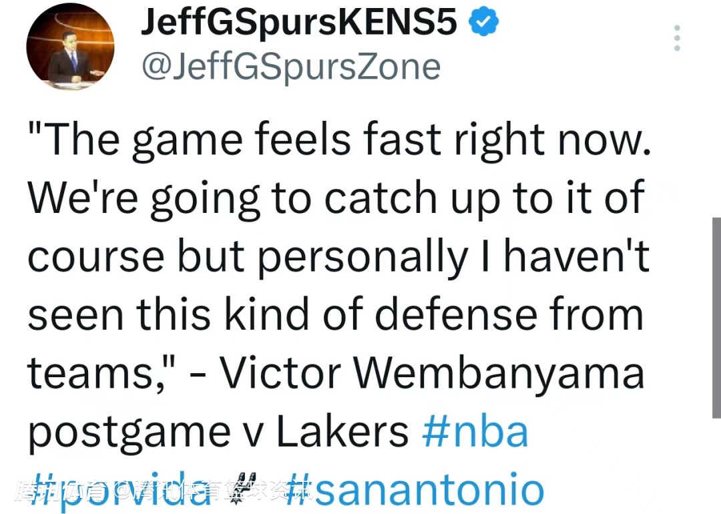Screen dimensions: 721x514
Task: Click the scrollbar on the right edge
Action: (x=716, y=317)
